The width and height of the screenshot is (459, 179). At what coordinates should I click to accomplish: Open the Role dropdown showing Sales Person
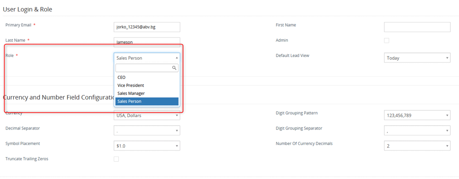click(147, 58)
